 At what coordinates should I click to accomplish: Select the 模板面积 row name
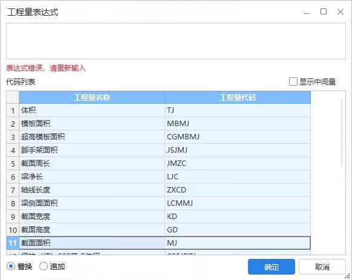click(92, 124)
